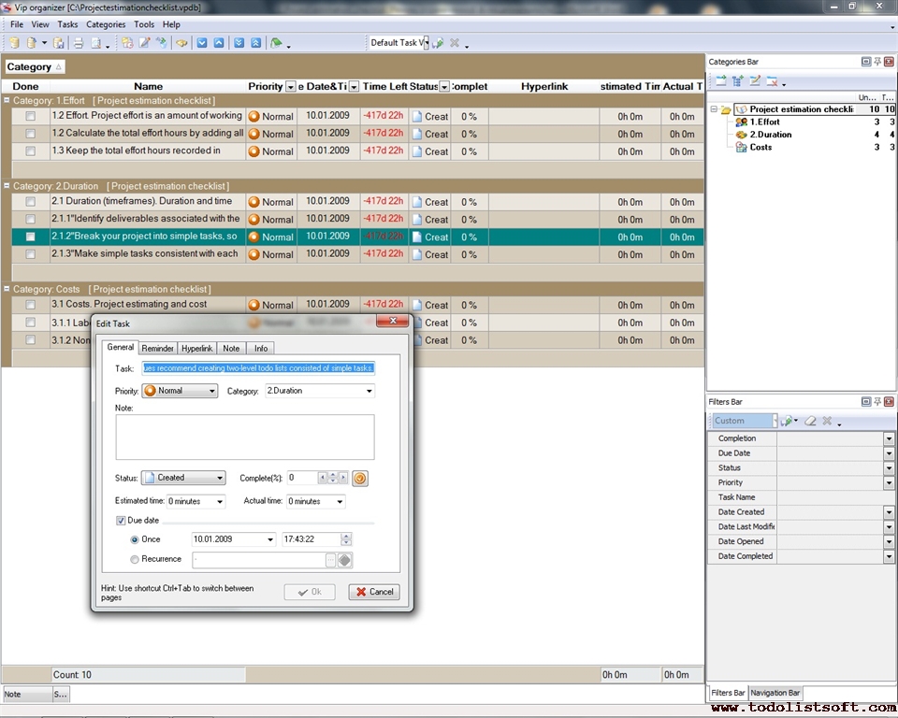Viewport: 898px width, 718px height.
Task: Click the eraser clear-filter icon in Filters Bar
Action: click(x=810, y=422)
